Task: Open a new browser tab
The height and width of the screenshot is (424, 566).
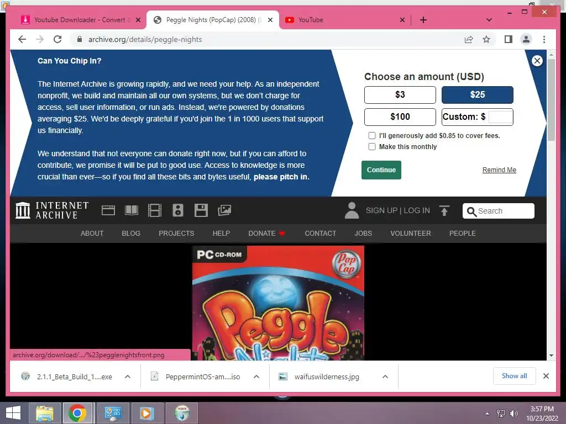Action: pyautogui.click(x=423, y=20)
